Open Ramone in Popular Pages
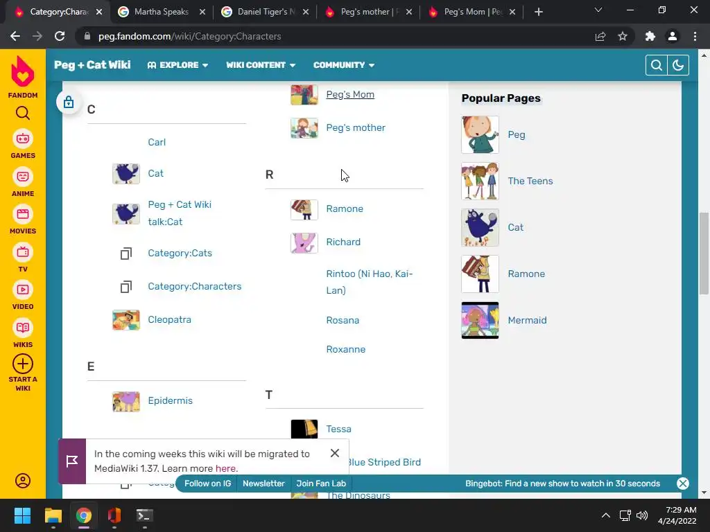Viewport: 710px width, 532px height. 526,274
